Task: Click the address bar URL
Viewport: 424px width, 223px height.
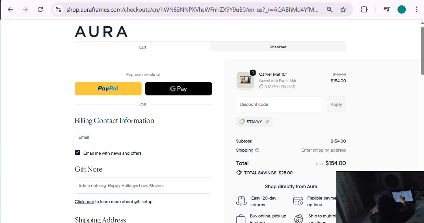Action: [x=192, y=10]
